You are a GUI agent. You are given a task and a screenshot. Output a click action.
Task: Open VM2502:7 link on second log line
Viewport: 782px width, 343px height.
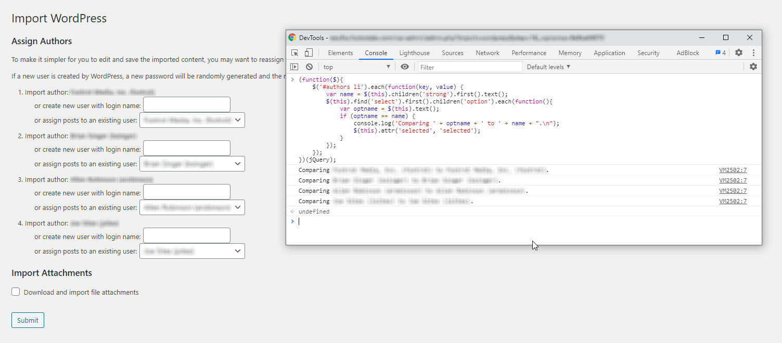[733, 180]
